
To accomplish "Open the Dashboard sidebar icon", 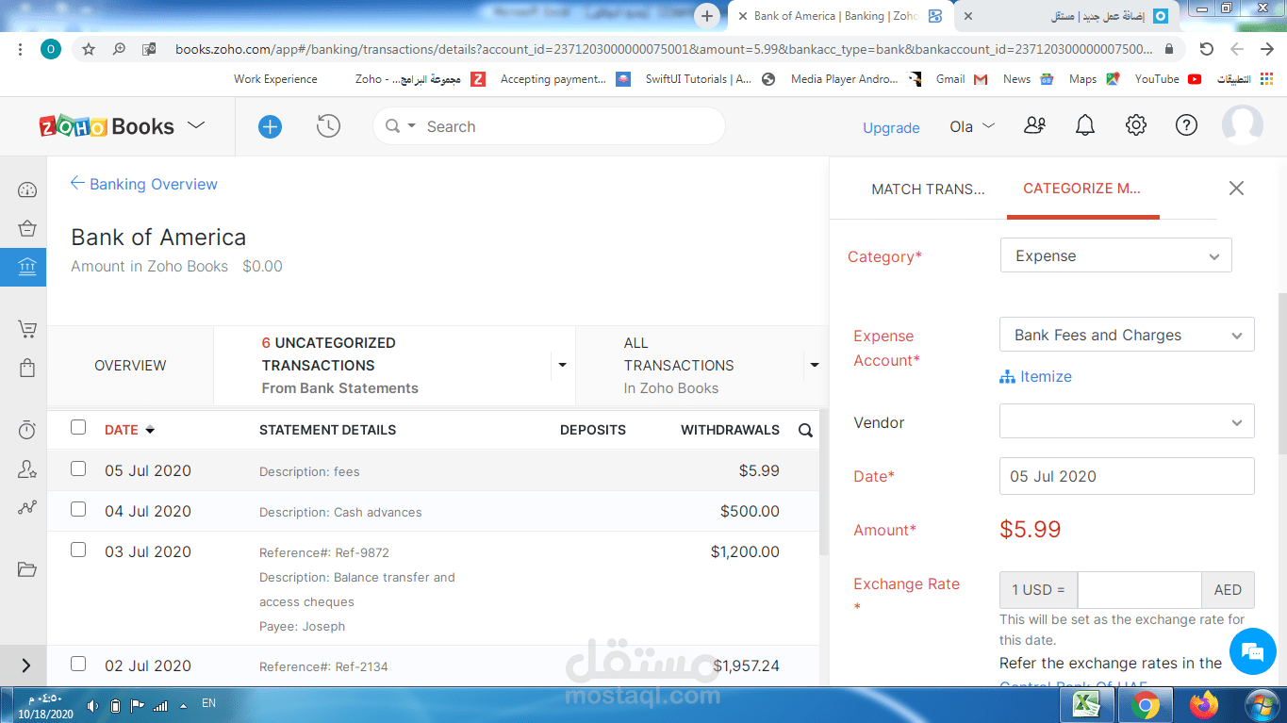I will (27, 190).
